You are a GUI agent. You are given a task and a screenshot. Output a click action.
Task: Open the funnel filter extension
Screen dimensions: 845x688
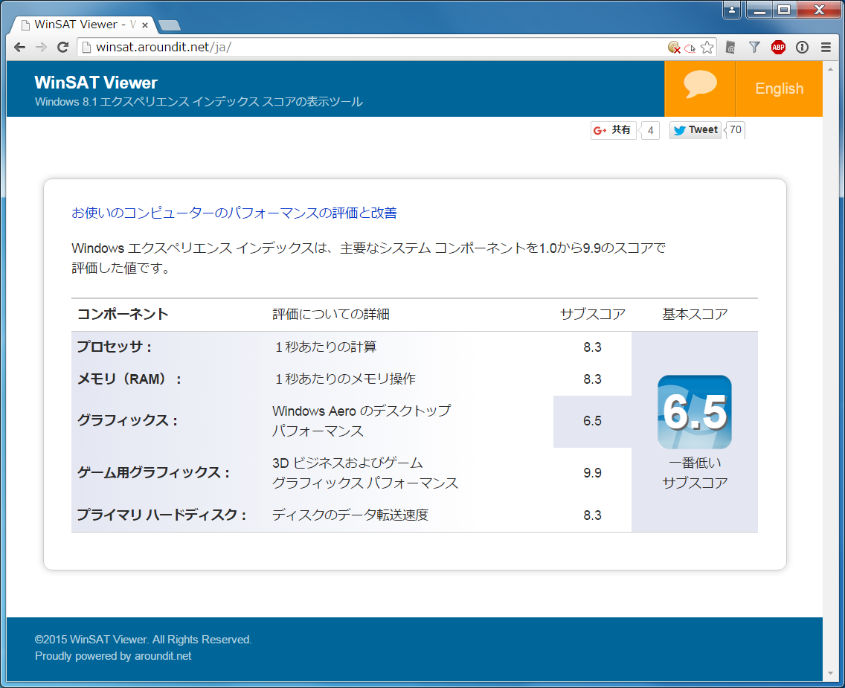754,48
